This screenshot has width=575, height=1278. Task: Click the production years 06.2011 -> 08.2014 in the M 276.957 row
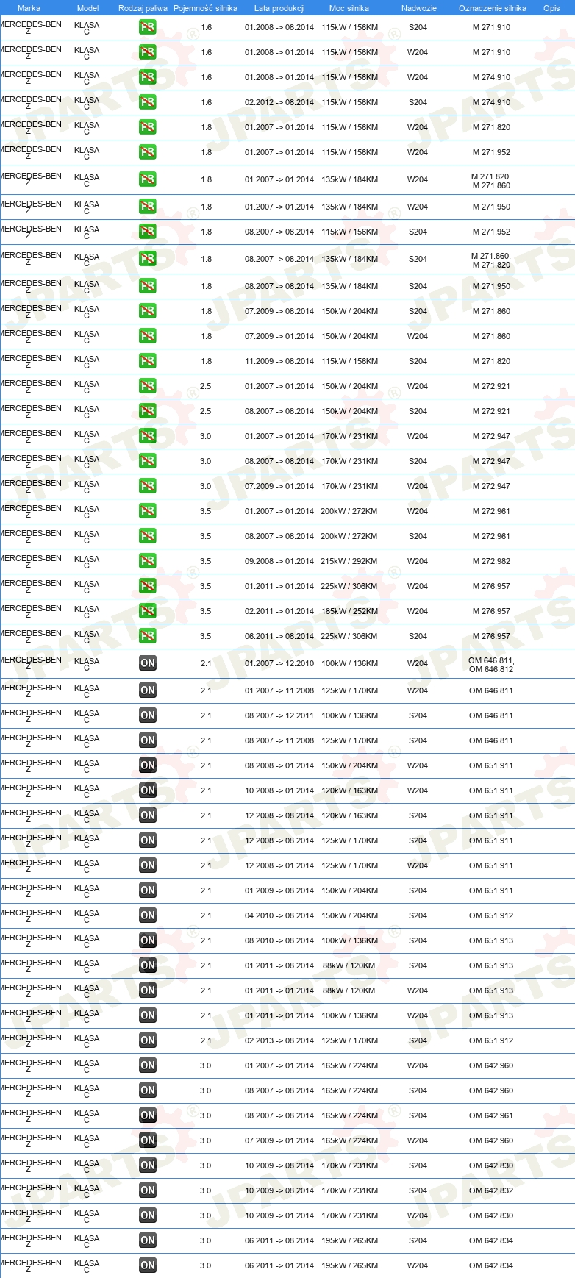pos(279,636)
